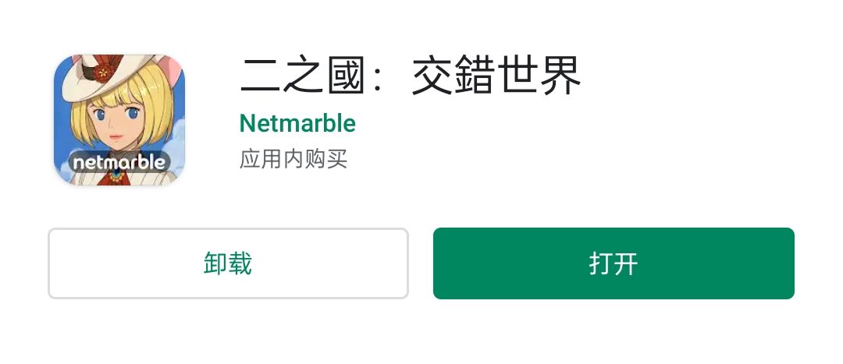This screenshot has height=364, width=843.
Task: Tap the character's face on the app icon
Action: click(115, 125)
